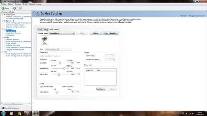Click the NVIDIA control panel taskbar icon

(36, 113)
